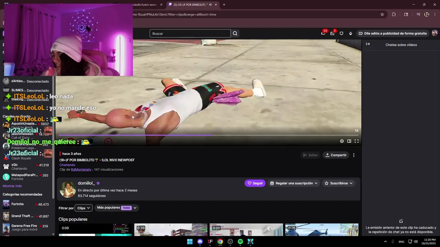Click the Bits gem icon in the header
The image size is (440, 247).
351,33
